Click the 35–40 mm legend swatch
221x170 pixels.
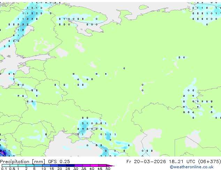86,165
